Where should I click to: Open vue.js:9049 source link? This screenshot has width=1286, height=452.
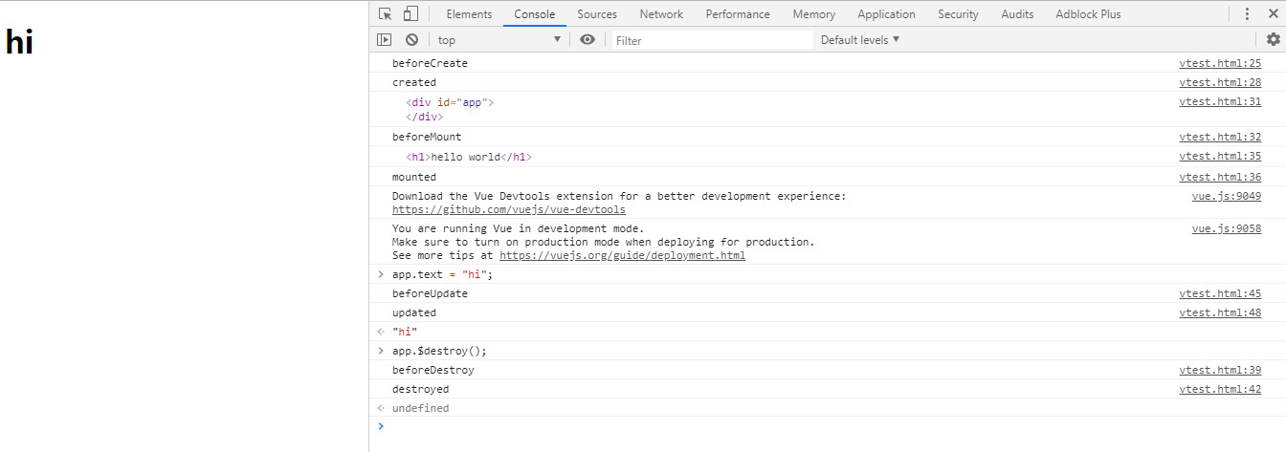(x=1227, y=196)
